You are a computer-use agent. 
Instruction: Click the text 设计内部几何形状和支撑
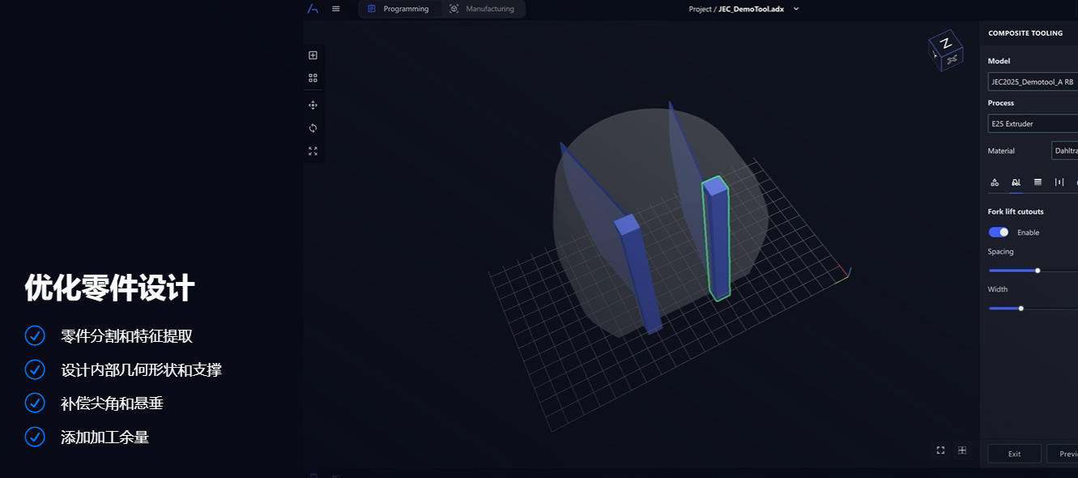141,370
